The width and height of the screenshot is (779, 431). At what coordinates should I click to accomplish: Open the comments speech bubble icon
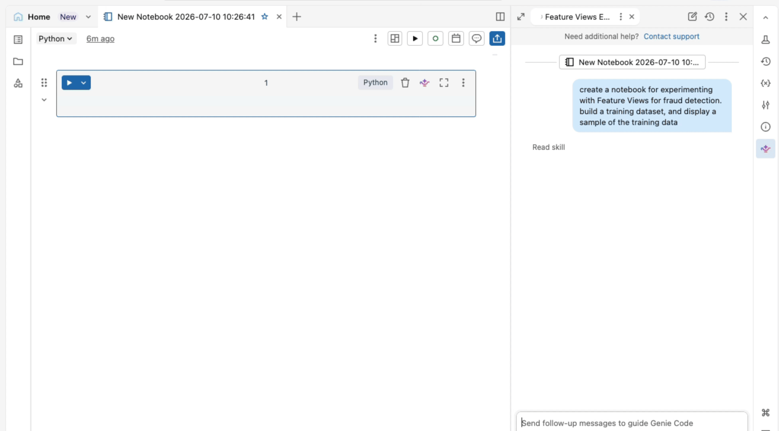[x=476, y=39]
